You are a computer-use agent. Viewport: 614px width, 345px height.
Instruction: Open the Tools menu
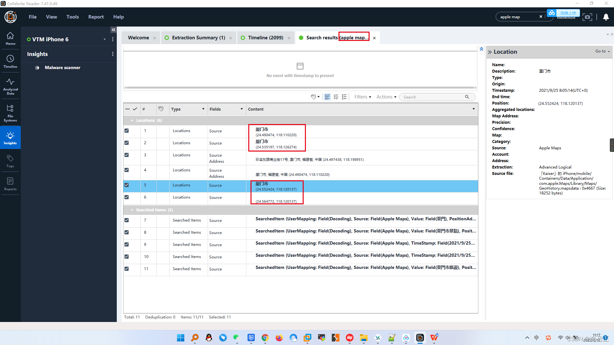click(73, 17)
